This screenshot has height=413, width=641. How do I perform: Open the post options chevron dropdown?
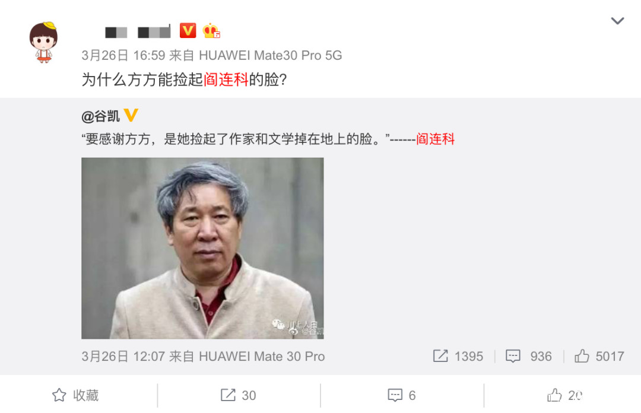tap(617, 20)
